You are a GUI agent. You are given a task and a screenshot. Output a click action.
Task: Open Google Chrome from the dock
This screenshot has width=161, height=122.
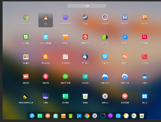click(x=87, y=116)
